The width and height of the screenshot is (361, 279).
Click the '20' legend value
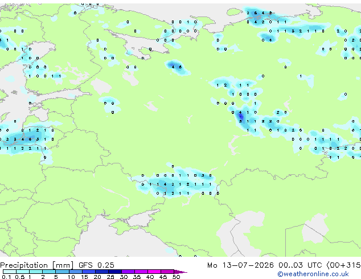point(97,277)
